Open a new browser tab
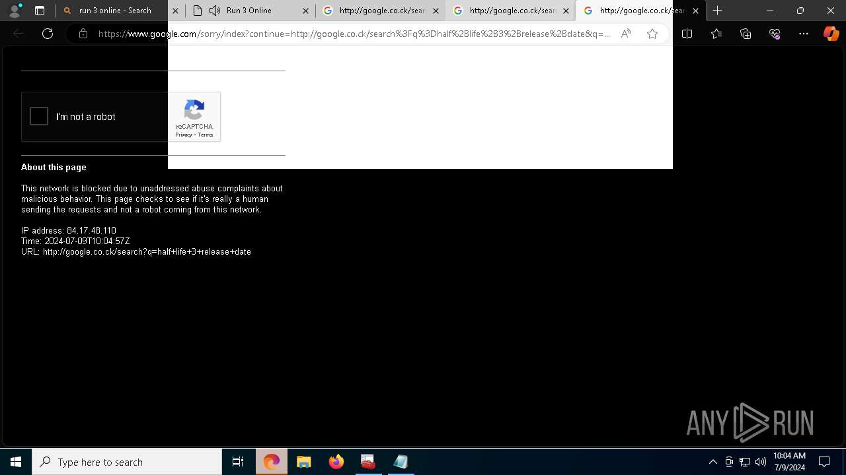The image size is (846, 475). 717,11
